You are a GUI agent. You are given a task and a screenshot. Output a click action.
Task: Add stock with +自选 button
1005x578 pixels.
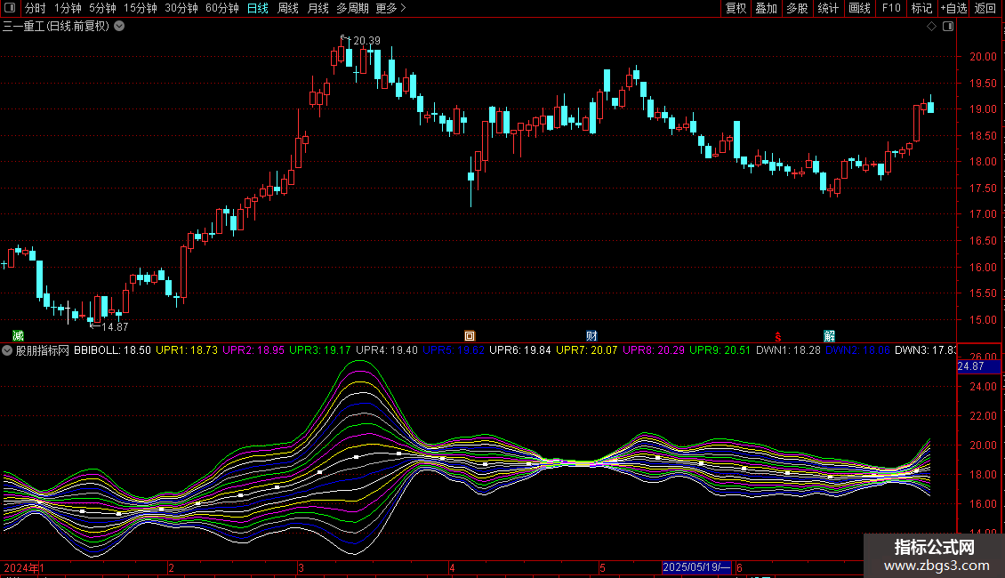pyautogui.click(x=953, y=8)
